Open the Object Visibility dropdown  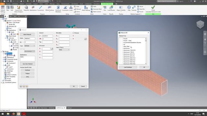121,9
